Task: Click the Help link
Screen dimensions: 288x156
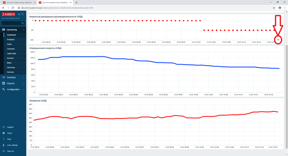Action: (x=9, y=139)
